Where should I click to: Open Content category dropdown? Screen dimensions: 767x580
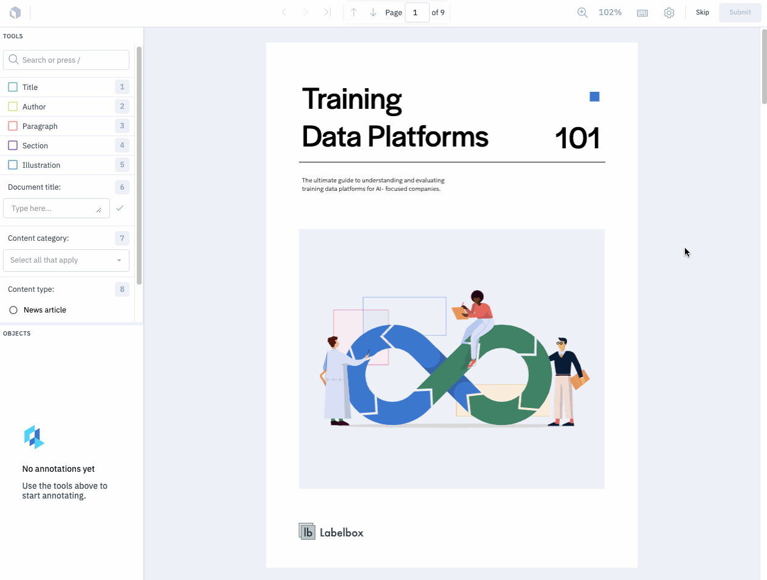click(66, 260)
